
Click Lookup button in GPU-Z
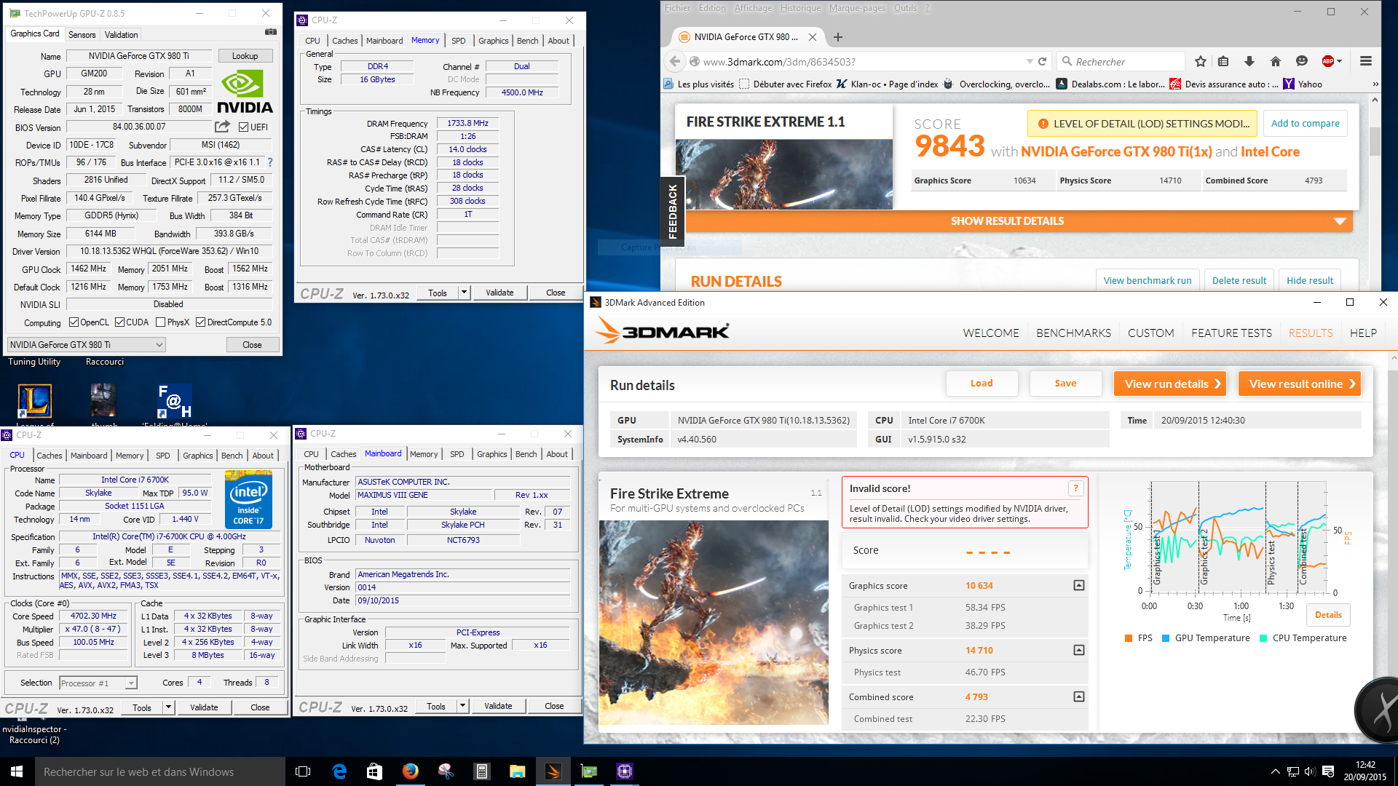pyautogui.click(x=245, y=56)
